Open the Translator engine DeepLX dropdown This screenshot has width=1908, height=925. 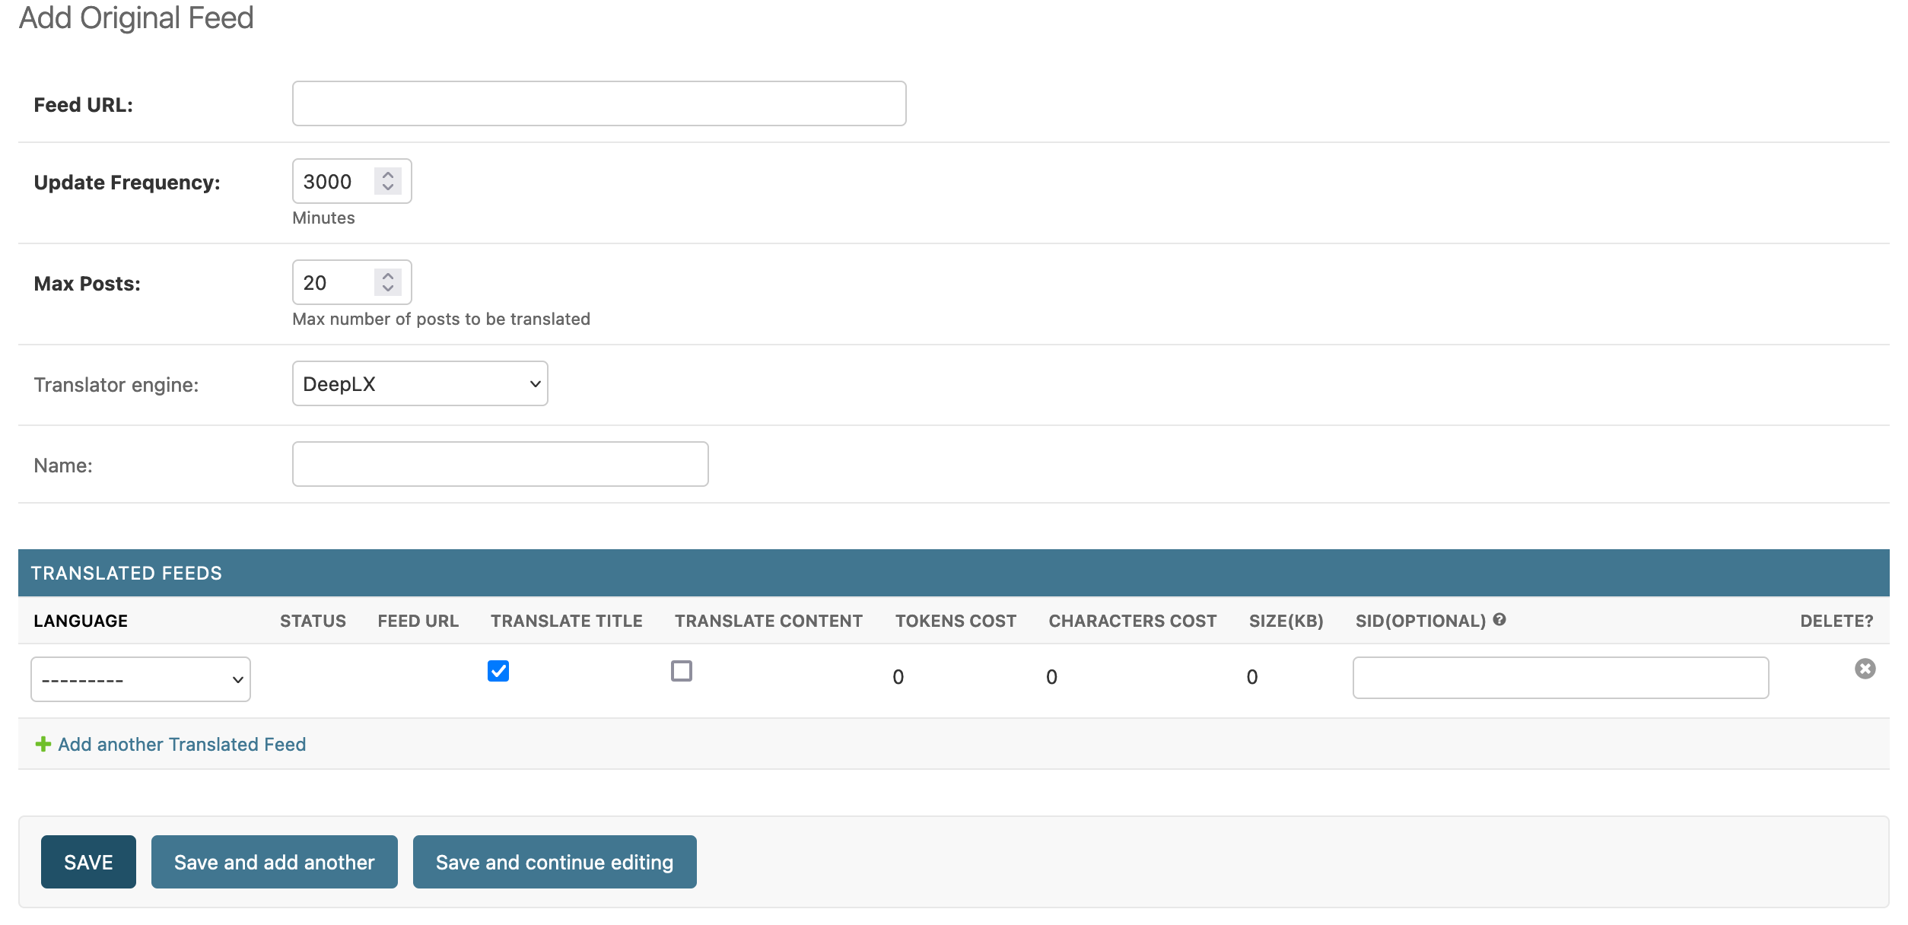tap(420, 384)
